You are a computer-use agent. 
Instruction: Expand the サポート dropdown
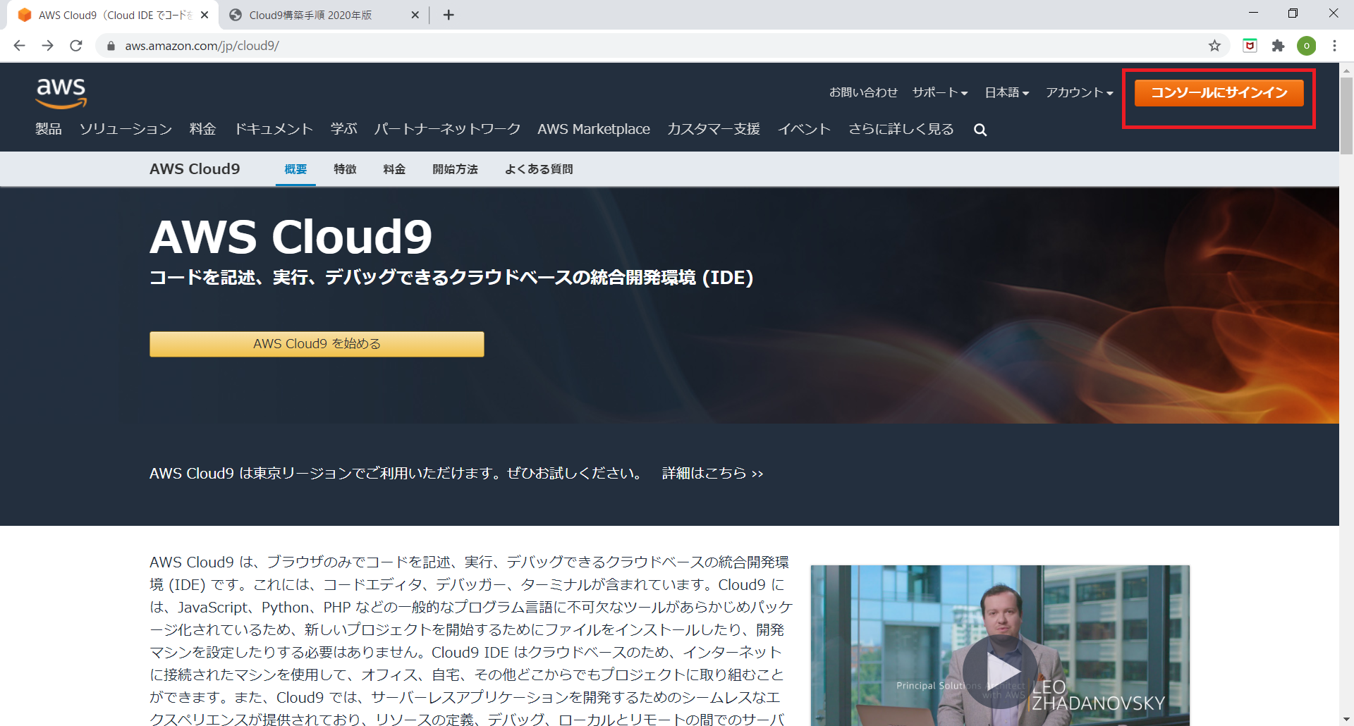coord(940,92)
